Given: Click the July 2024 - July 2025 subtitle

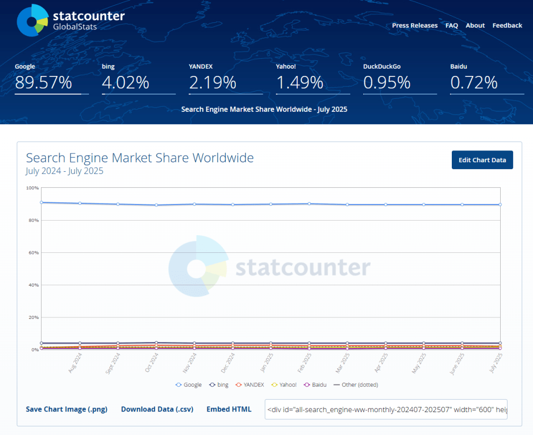Looking at the screenshot, I should coord(65,171).
